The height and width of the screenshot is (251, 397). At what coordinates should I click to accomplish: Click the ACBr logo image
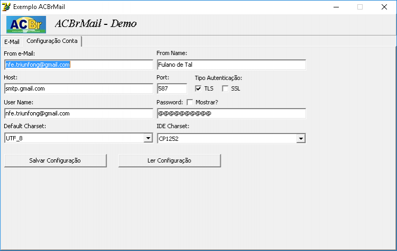pos(26,24)
